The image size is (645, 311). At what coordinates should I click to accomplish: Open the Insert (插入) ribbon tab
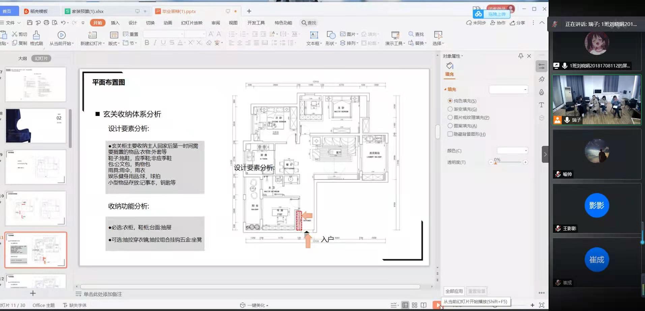pos(115,23)
